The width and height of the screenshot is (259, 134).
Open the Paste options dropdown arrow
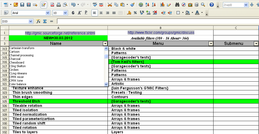coord(127,5)
